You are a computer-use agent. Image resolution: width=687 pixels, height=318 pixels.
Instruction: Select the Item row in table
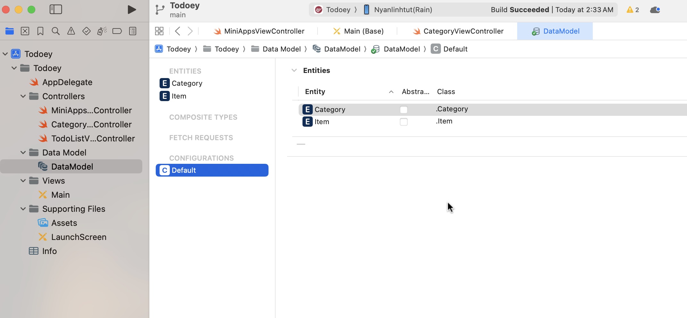tap(493, 122)
